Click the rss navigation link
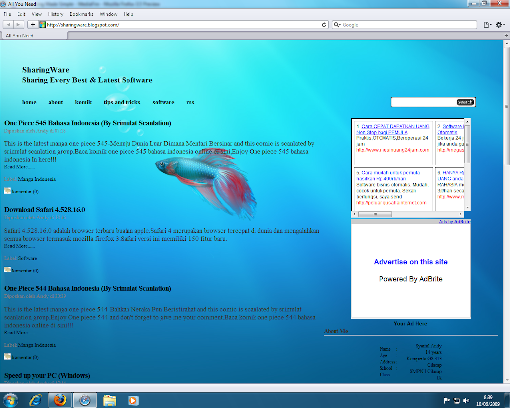Viewport: 510px width, 408px height. (x=190, y=102)
